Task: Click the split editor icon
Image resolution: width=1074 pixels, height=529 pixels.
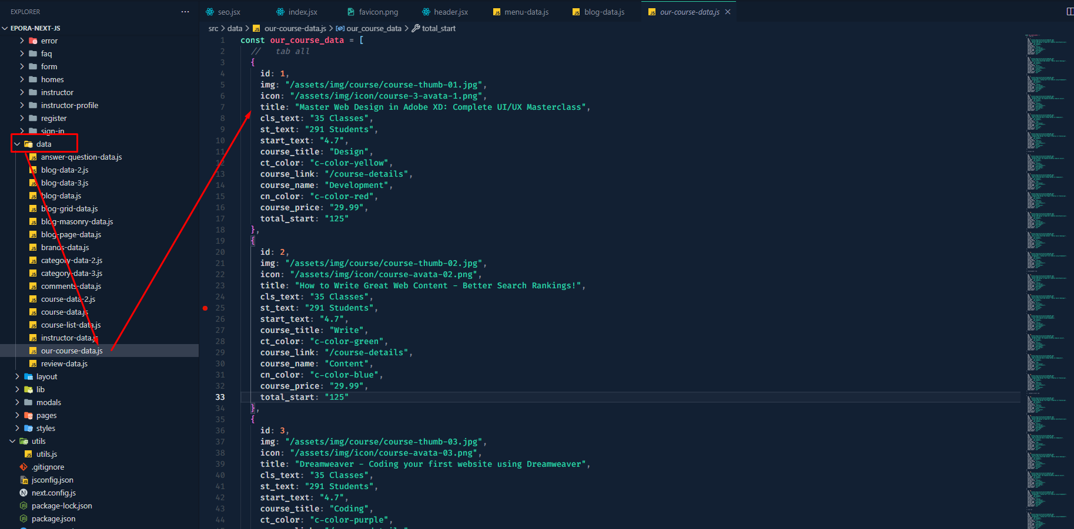Action: [1069, 12]
